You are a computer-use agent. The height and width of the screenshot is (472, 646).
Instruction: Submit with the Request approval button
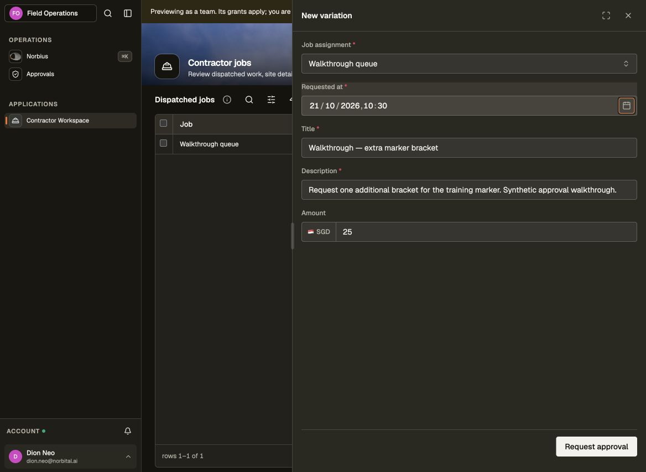click(596, 447)
